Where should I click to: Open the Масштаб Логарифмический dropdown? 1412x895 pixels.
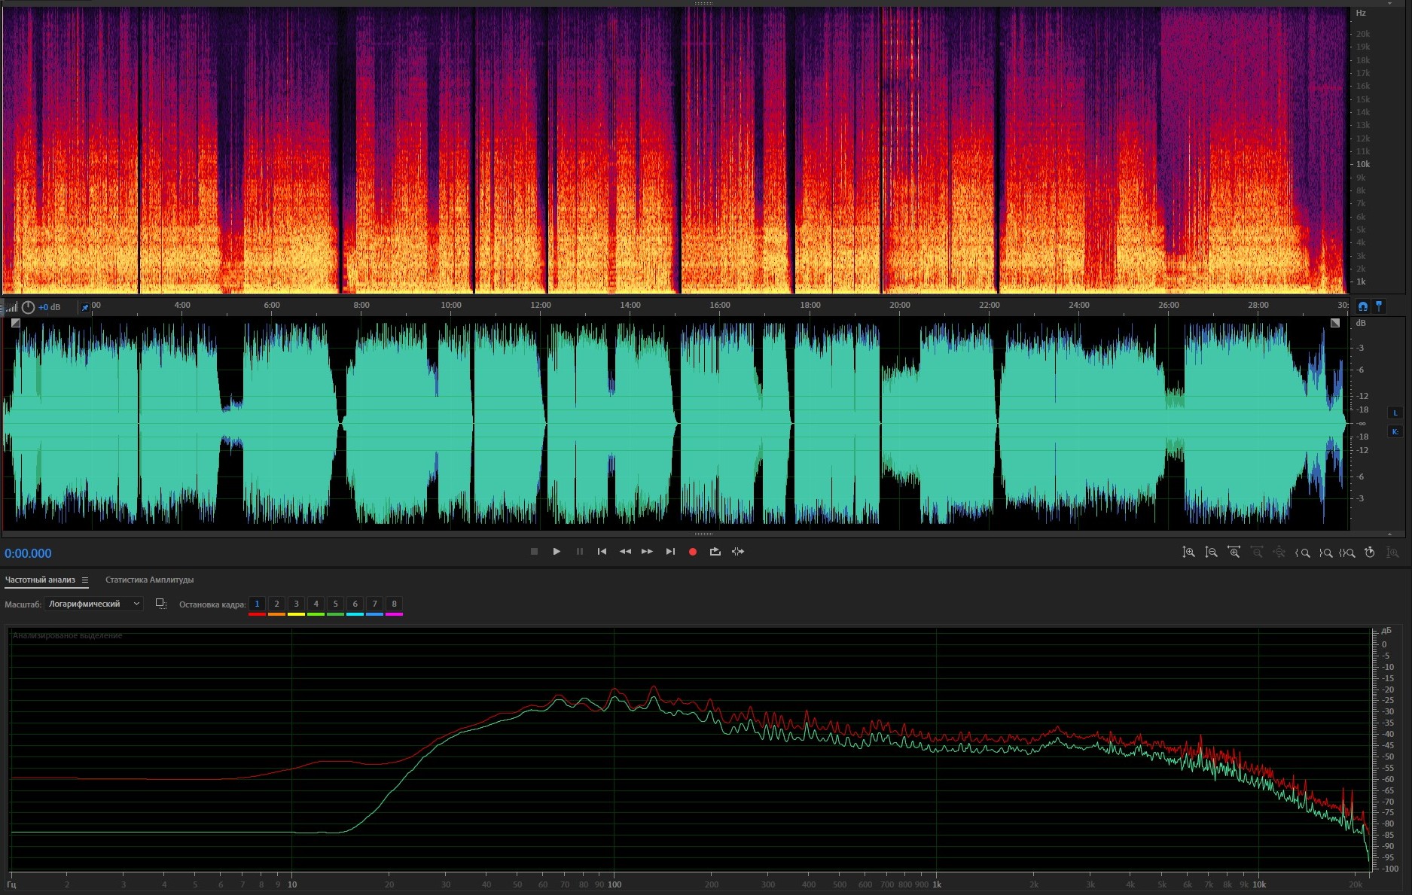point(94,604)
